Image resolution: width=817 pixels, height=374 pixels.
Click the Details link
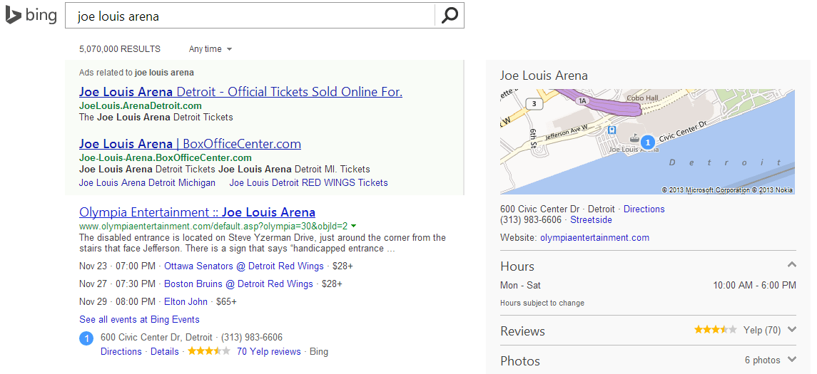[x=165, y=352]
